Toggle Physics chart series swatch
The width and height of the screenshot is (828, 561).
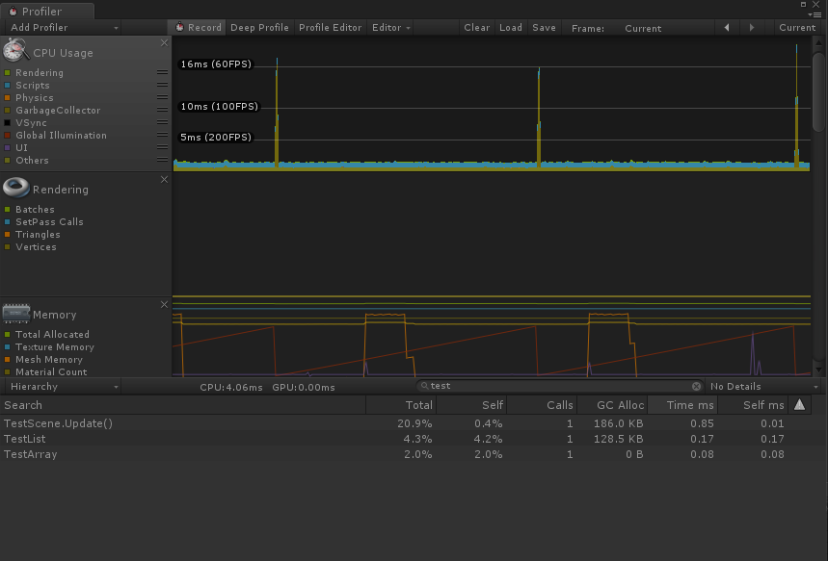click(x=8, y=97)
